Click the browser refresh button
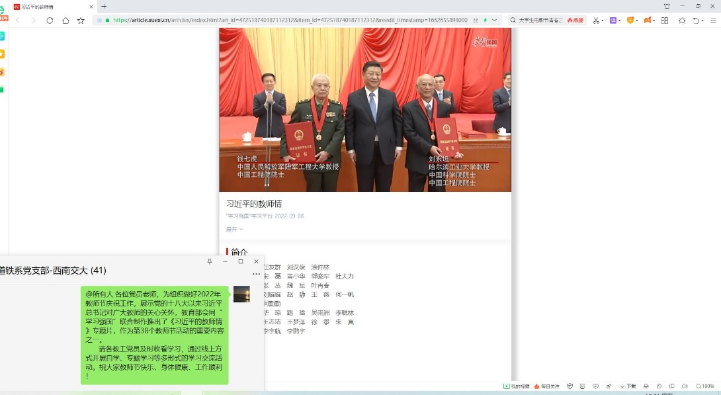721x395 pixels. tap(50, 21)
